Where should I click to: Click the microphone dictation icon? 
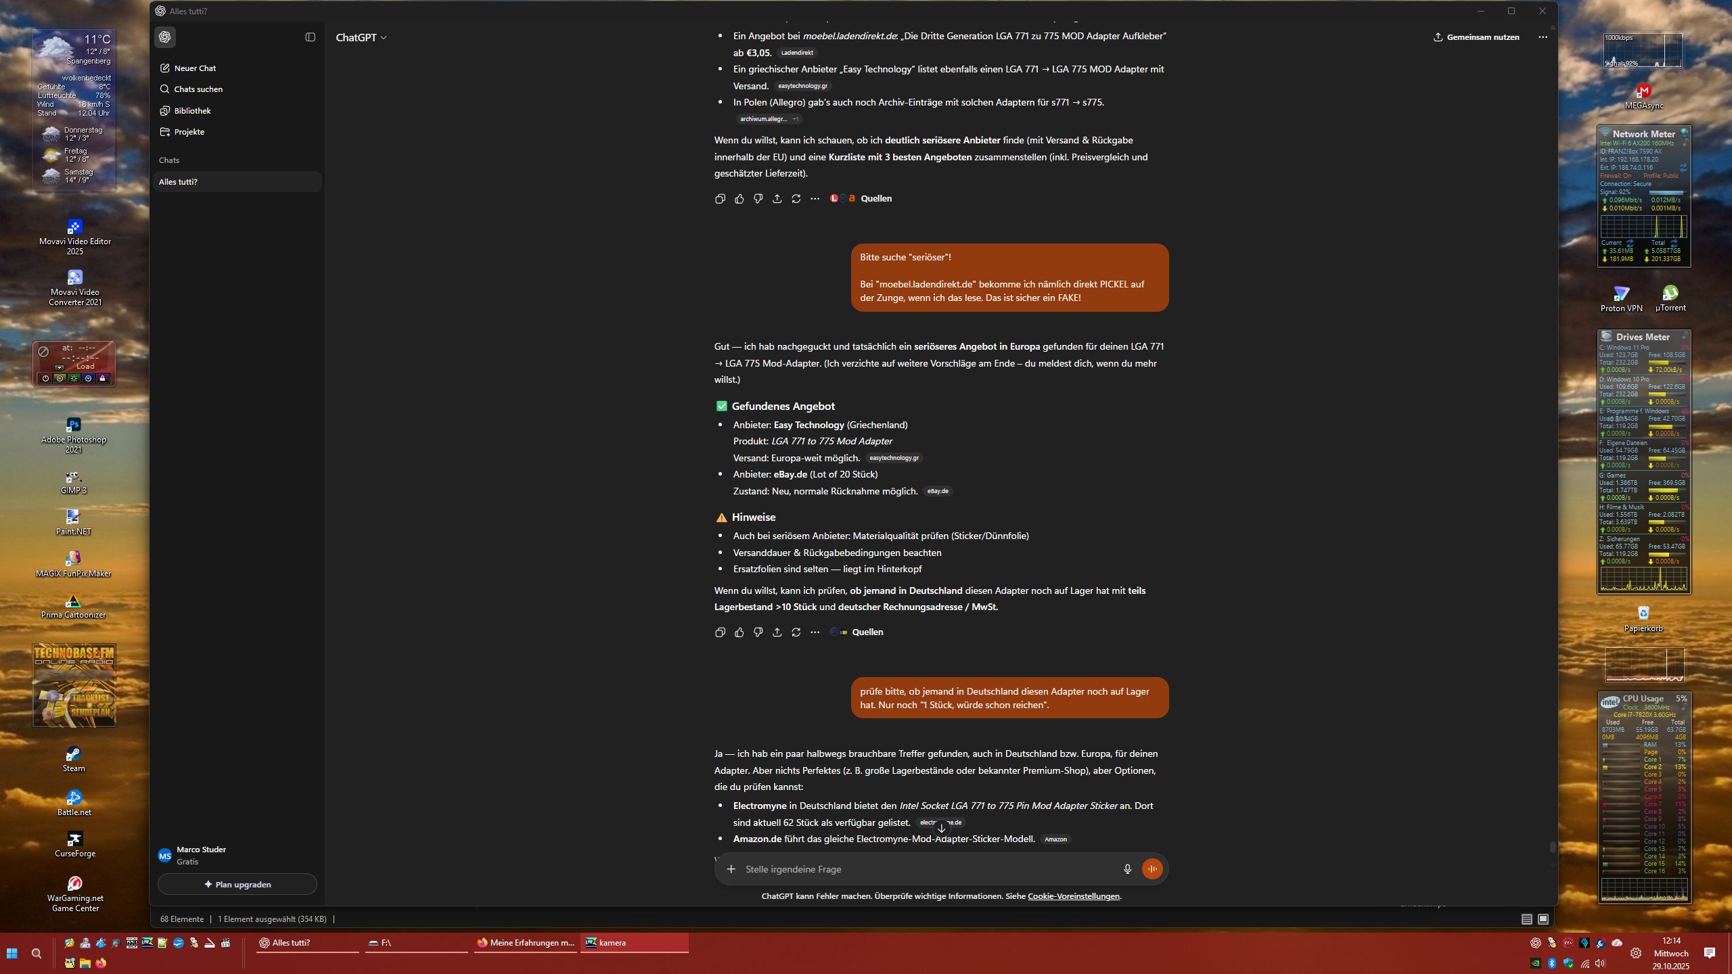pyautogui.click(x=1127, y=869)
